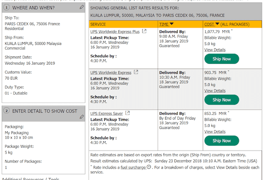Click the 'My Packaging' value

pos(17,133)
